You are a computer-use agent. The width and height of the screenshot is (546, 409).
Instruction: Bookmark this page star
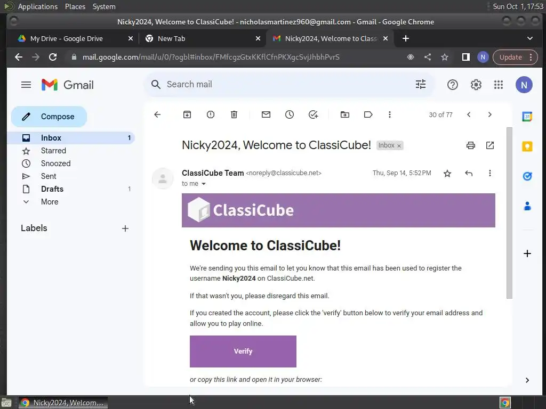(445, 57)
